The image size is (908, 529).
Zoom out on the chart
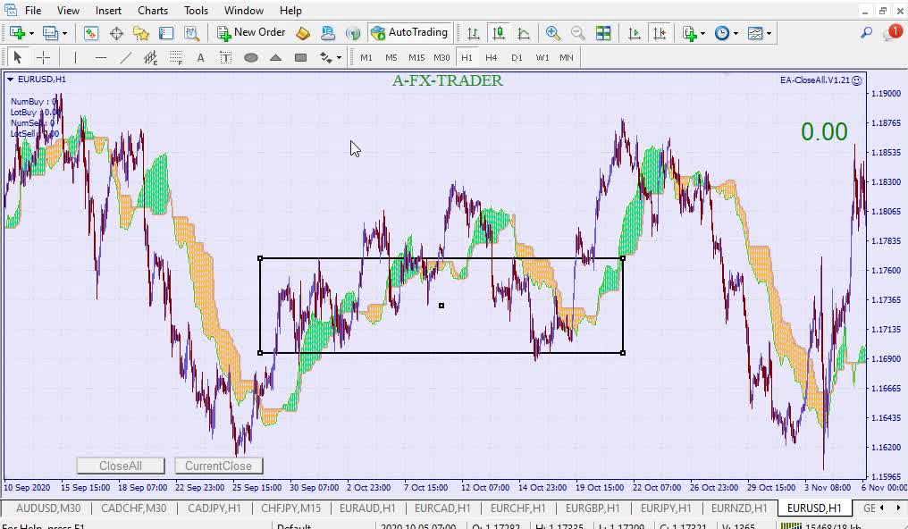coord(578,33)
